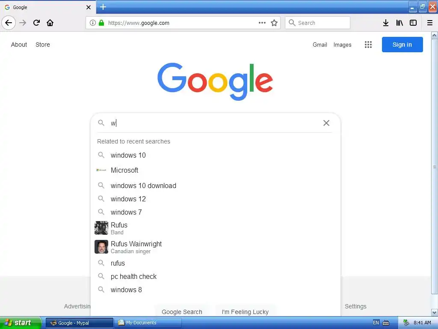Click the forward navigation arrow
The height and width of the screenshot is (329, 438).
point(23,23)
